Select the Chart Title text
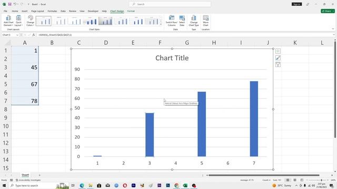337x189 pixels. (x=172, y=58)
